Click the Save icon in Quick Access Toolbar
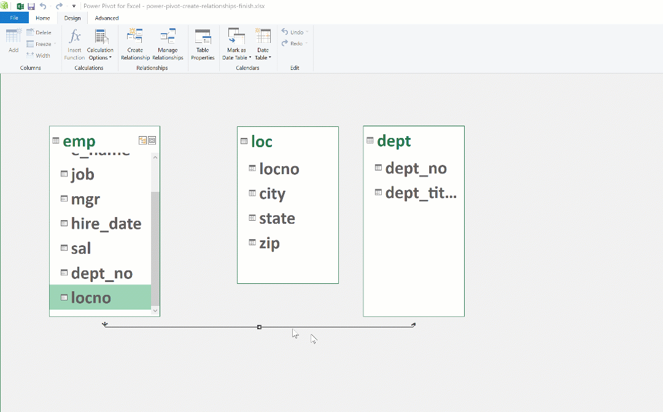The width and height of the screenshot is (663, 412). 31,6
